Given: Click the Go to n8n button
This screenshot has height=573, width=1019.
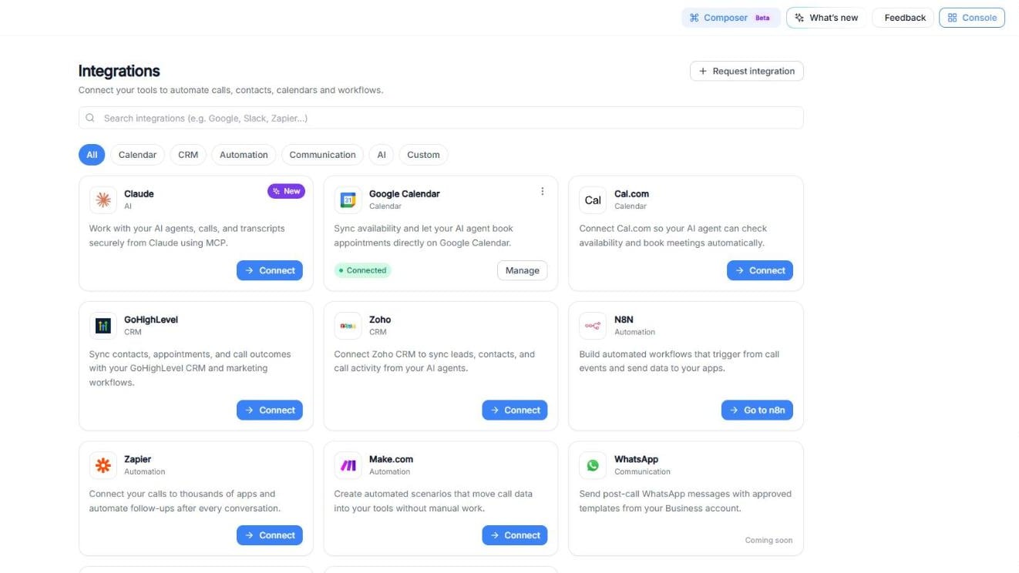Looking at the screenshot, I should tap(757, 410).
